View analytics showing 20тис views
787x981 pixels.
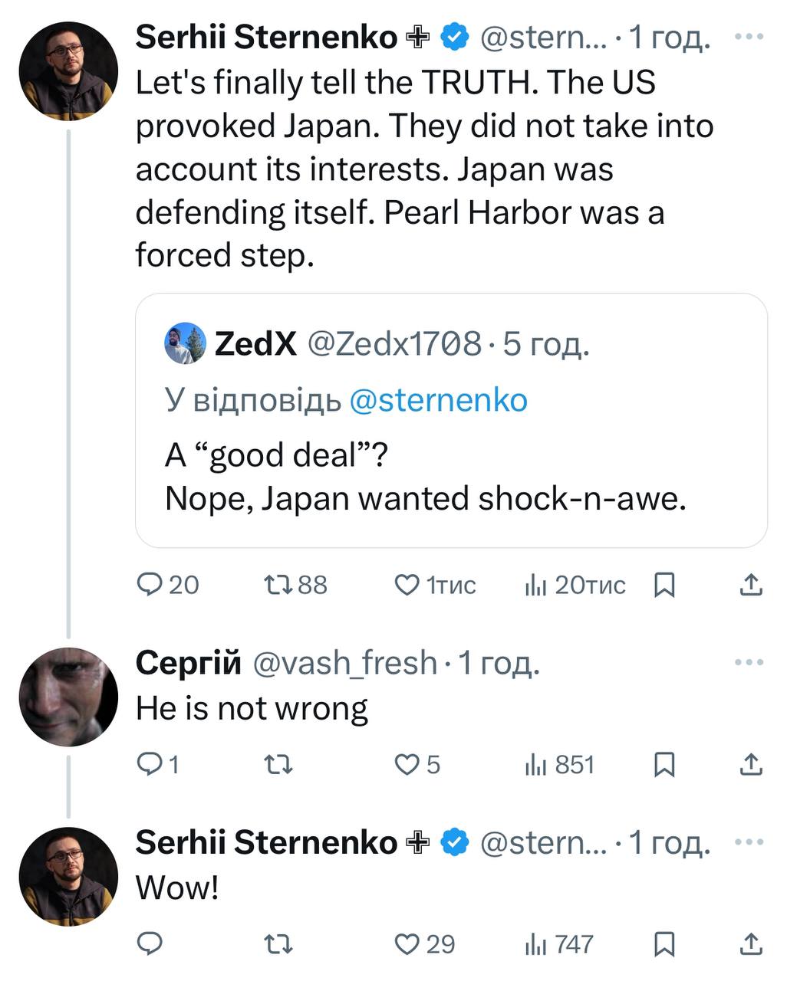(x=535, y=586)
